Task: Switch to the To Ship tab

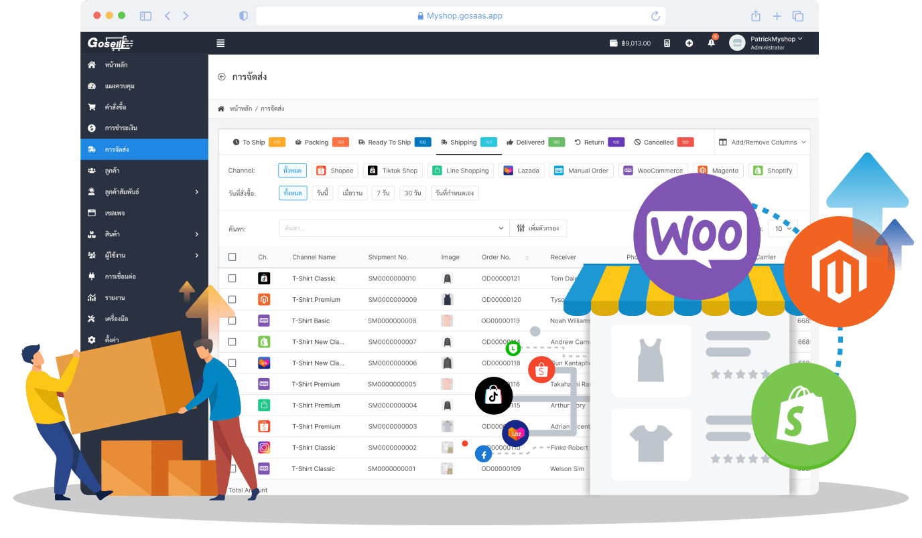Action: (259, 143)
